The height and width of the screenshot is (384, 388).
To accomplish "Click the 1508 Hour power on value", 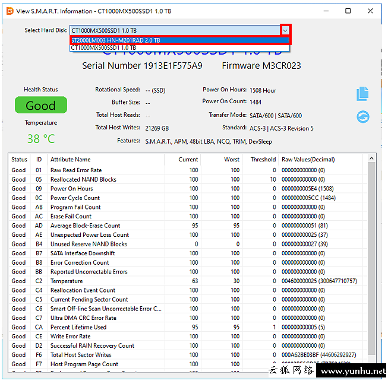I will tap(263, 90).
